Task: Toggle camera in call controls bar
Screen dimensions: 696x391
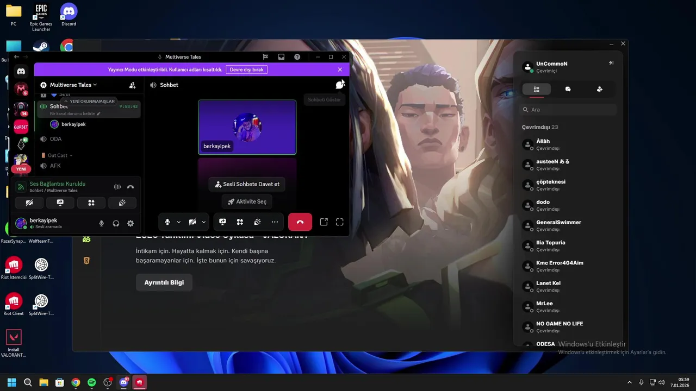Action: (x=192, y=222)
